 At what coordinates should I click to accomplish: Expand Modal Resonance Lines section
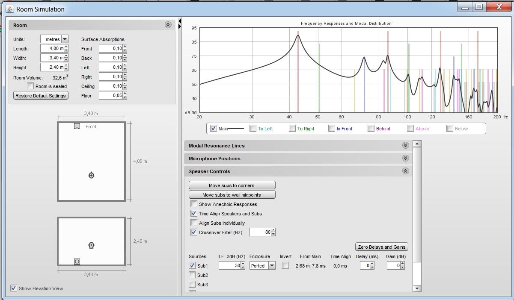[x=405, y=146]
